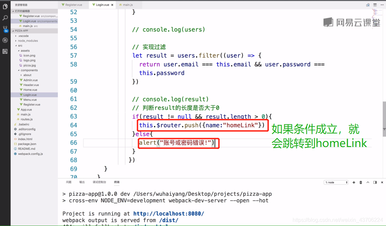Screen dimensions: 386x226
Task: Open the 输出 panel tab
Action: [82, 182]
